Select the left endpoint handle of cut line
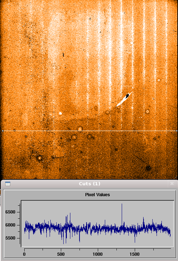Viewport: 178px width, 261px height. [x=3, y=131]
